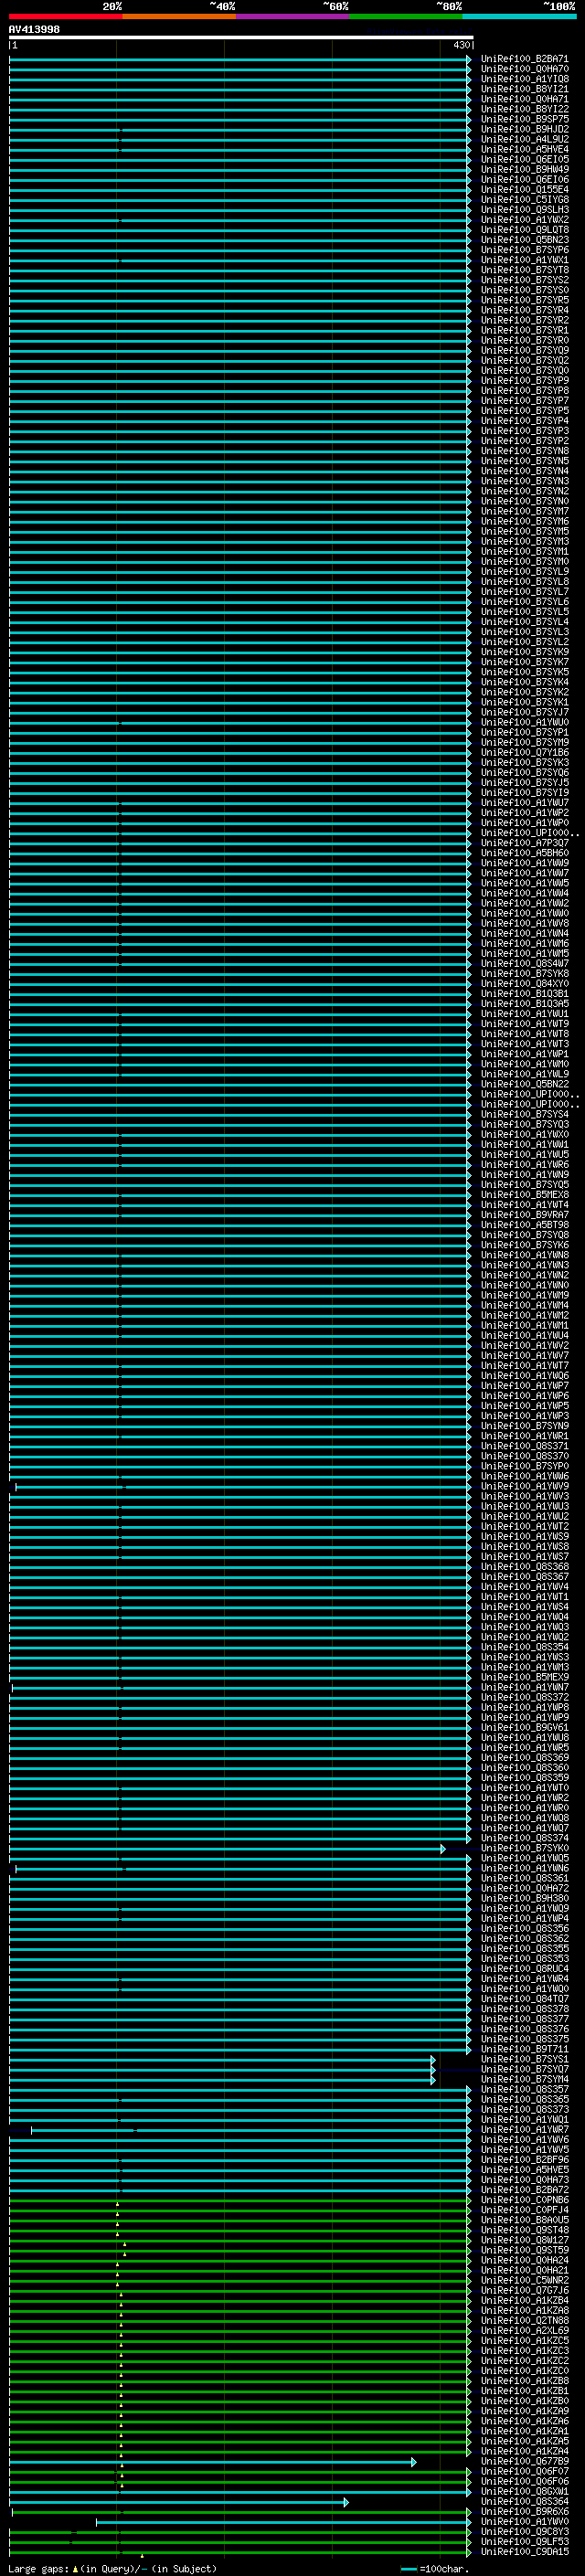Viewport: 585px width, 2576px height.
Task: Open the UniRef100_B8YI21 entry
Action: tap(525, 89)
